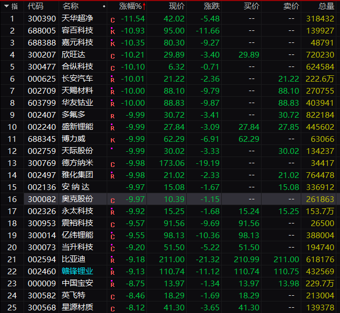Click the C marker icon for 欣旺达
Image resolution: width=340 pixels, height=313 pixels.
coord(112,56)
